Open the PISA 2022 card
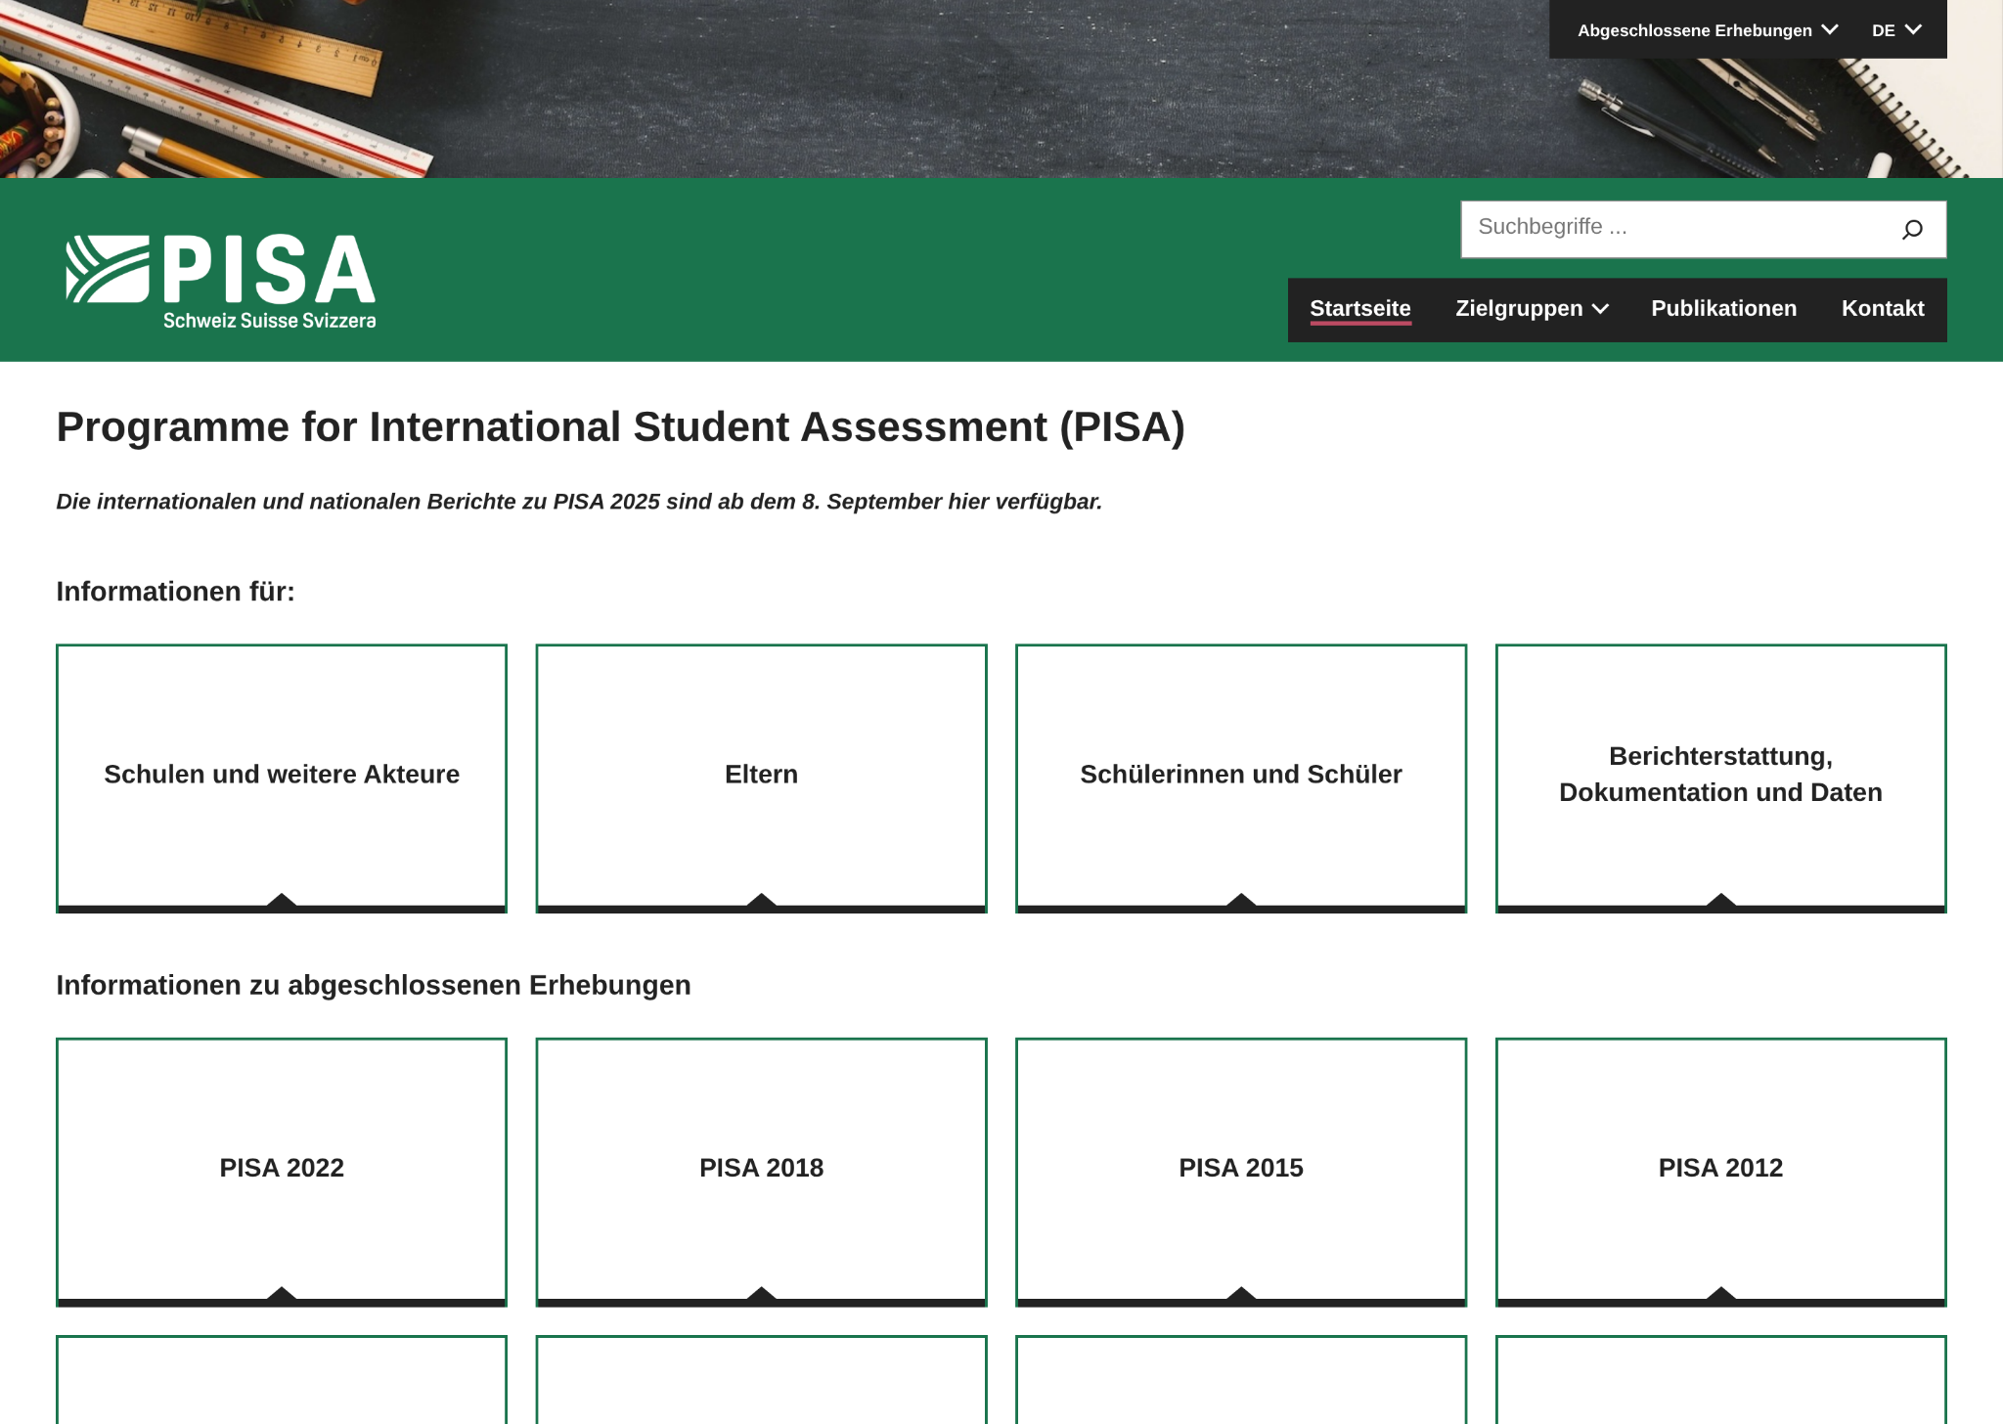 point(282,1172)
